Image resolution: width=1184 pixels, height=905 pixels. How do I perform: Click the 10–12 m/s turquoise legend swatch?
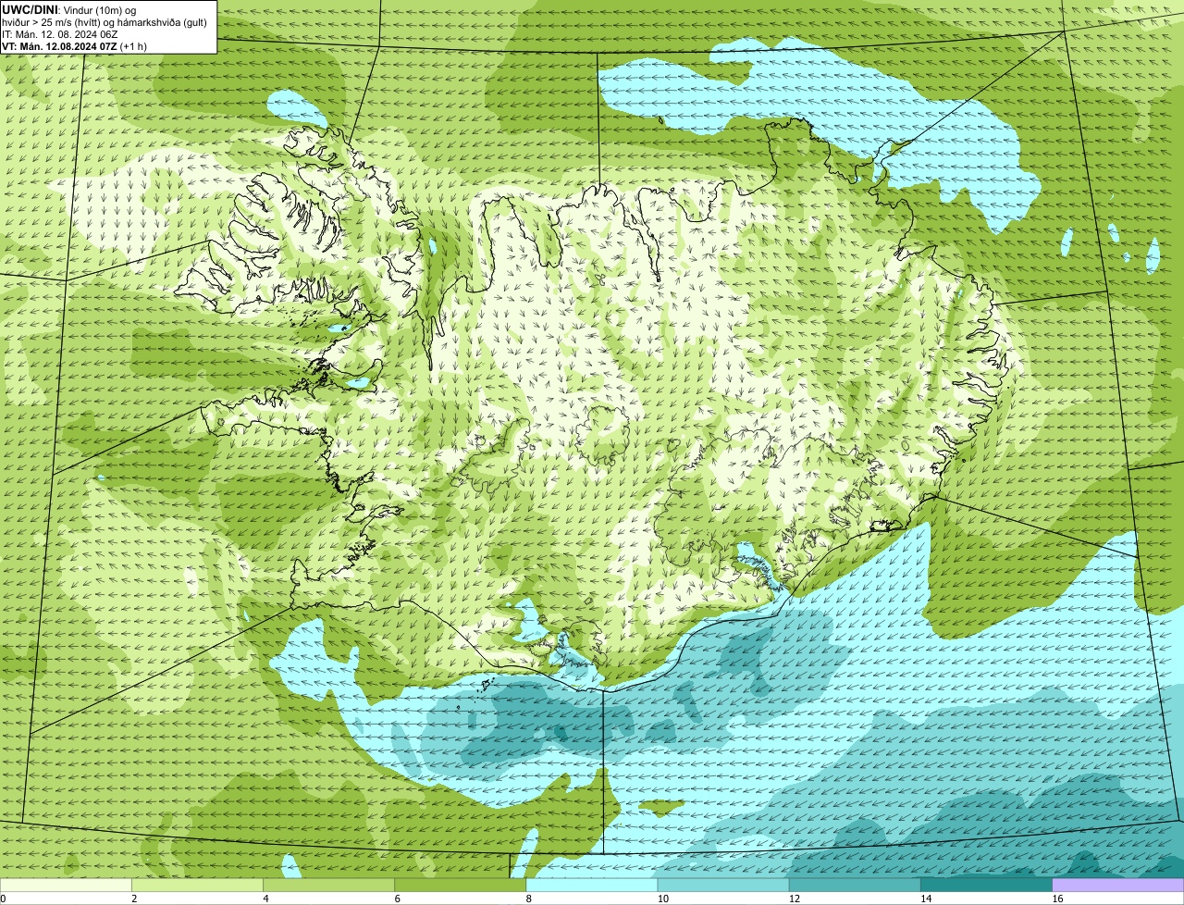(723, 885)
